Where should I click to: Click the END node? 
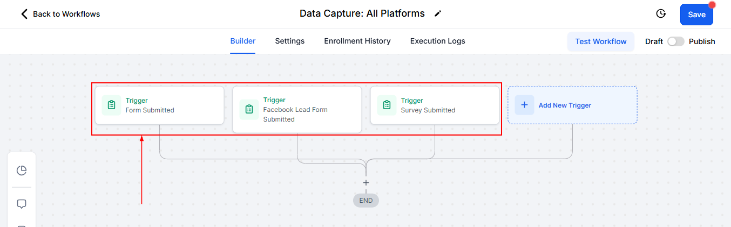366,200
